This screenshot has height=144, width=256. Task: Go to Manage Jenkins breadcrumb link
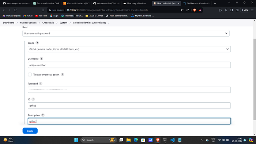28,23
